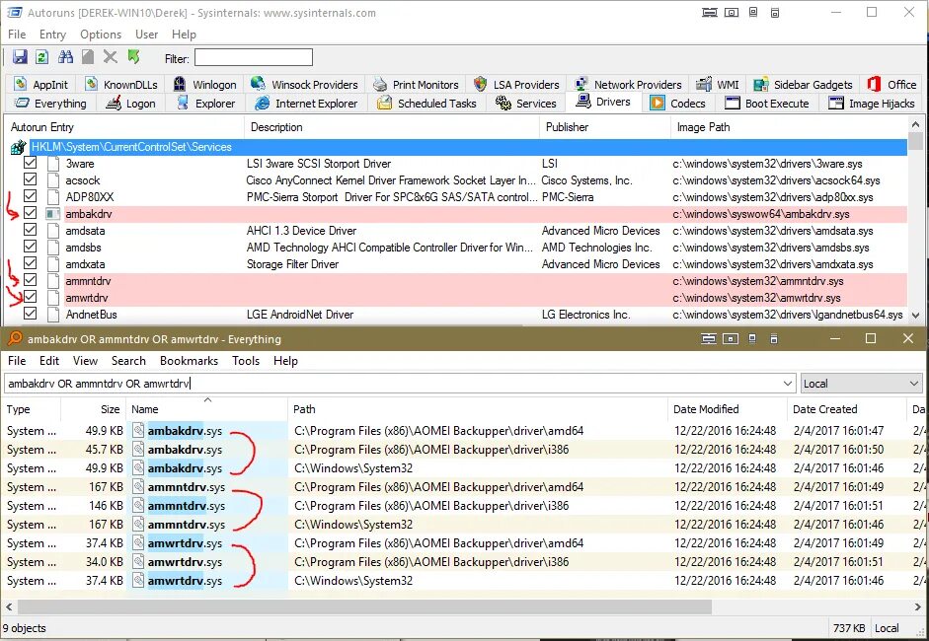
Task: Sort by the Image Path column header
Action: (x=789, y=126)
